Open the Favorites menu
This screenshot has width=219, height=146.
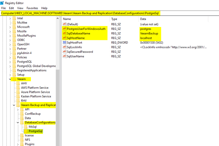(32, 8)
